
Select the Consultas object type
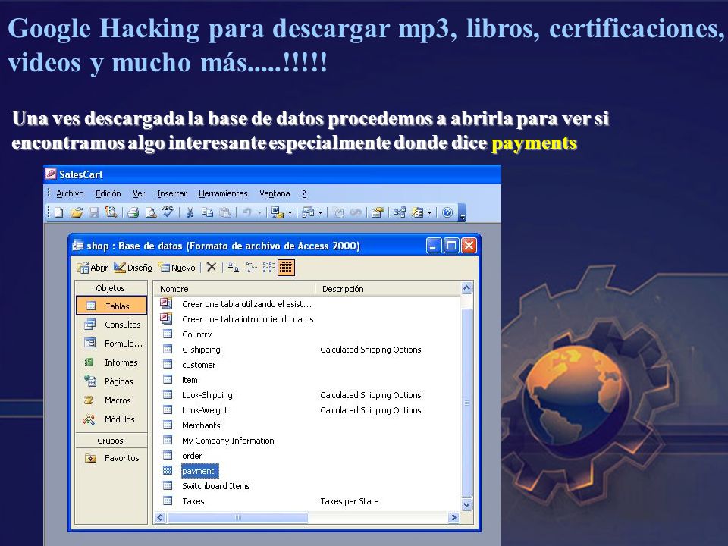[111, 325]
